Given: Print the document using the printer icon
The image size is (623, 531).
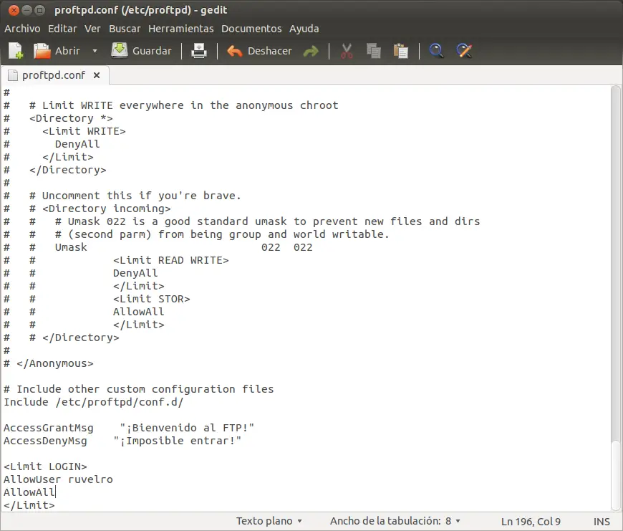Looking at the screenshot, I should 198,51.
